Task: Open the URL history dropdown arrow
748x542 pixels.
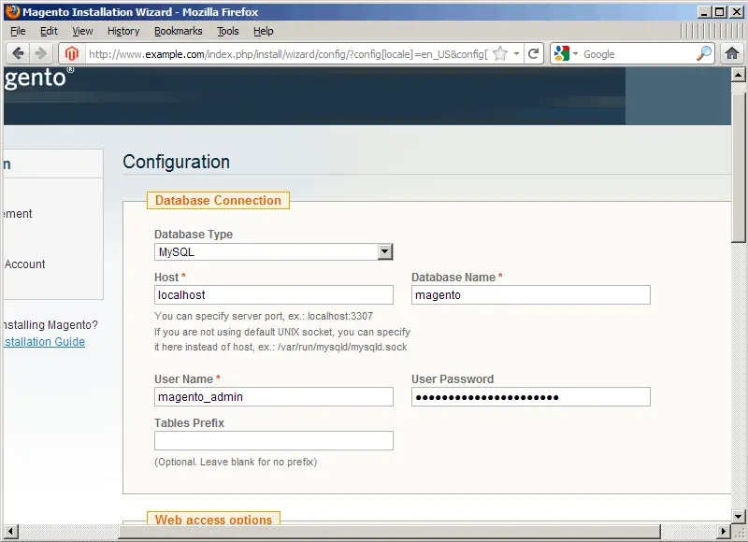Action: [x=516, y=54]
